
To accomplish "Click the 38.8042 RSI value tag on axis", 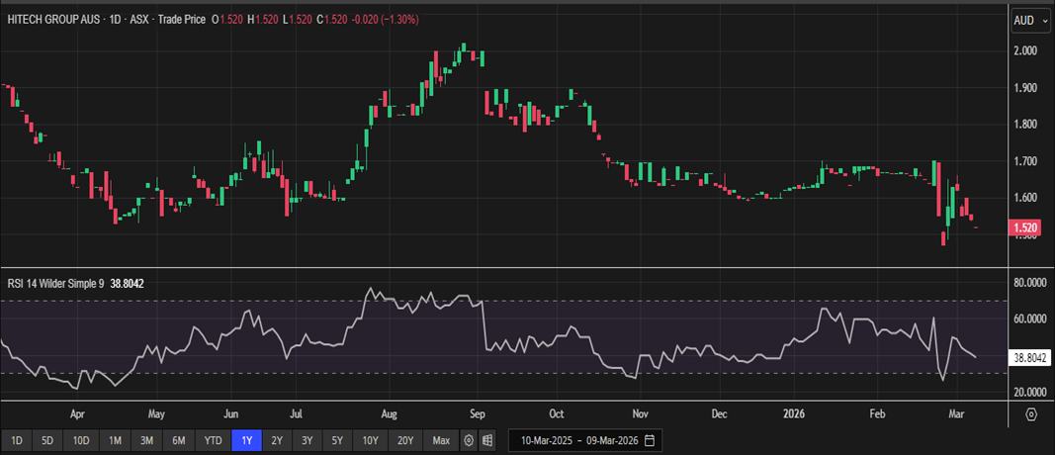I will point(1029,357).
